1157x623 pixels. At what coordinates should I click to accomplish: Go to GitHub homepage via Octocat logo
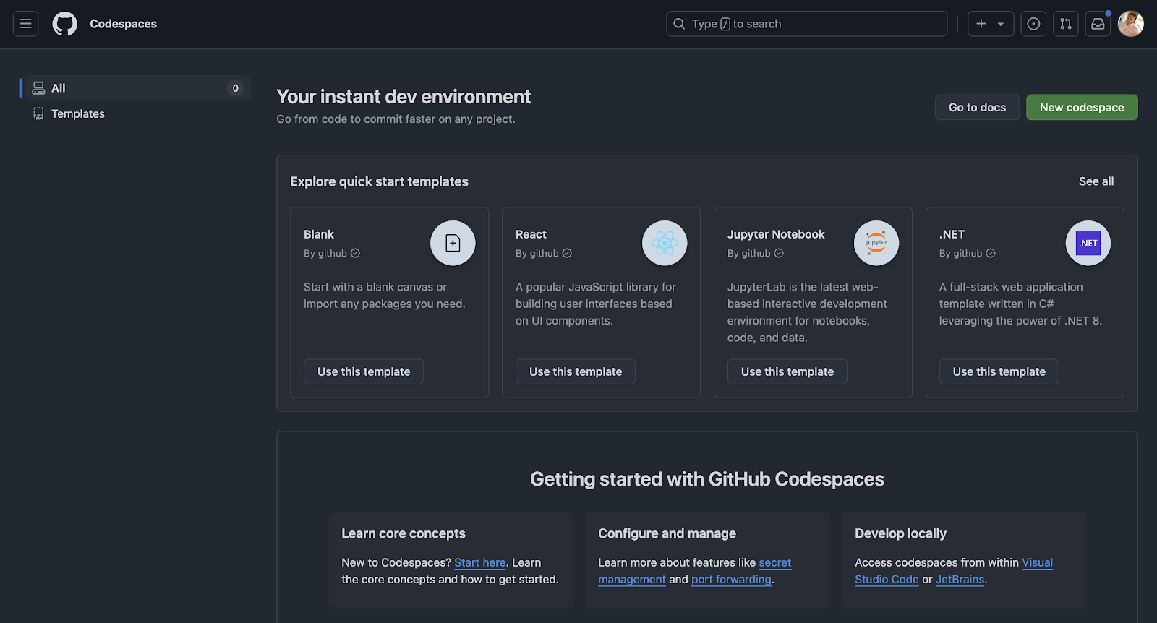point(65,24)
